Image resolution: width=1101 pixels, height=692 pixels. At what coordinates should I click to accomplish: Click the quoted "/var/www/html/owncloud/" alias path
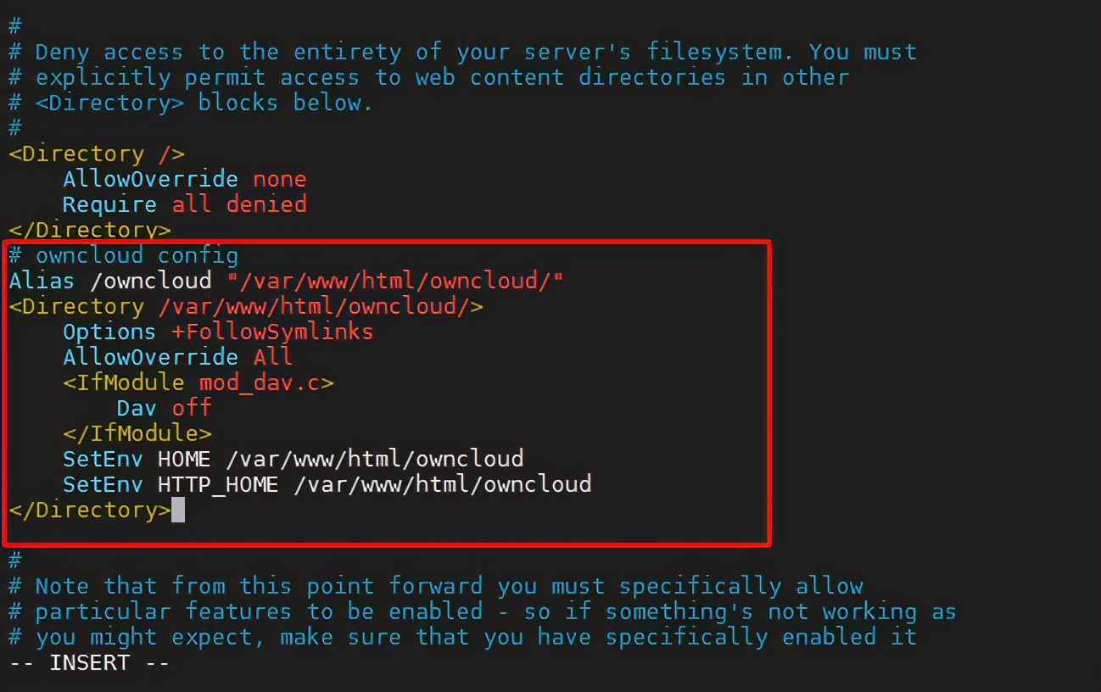point(395,281)
